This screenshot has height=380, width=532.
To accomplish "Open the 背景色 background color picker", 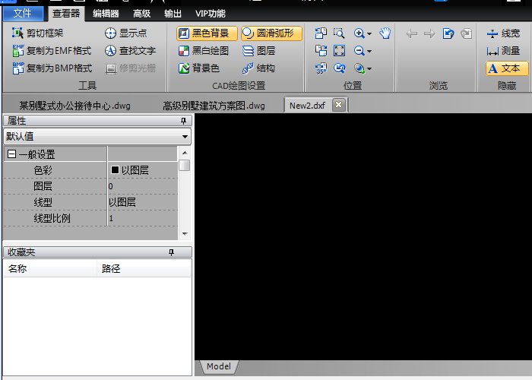I will [x=199, y=68].
